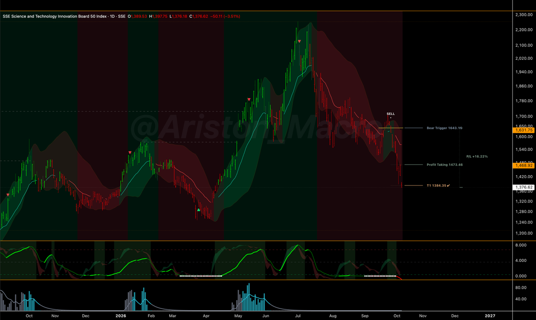Click the 1,600.00 price axis label
Screen dimensions: 536x320
[523, 137]
